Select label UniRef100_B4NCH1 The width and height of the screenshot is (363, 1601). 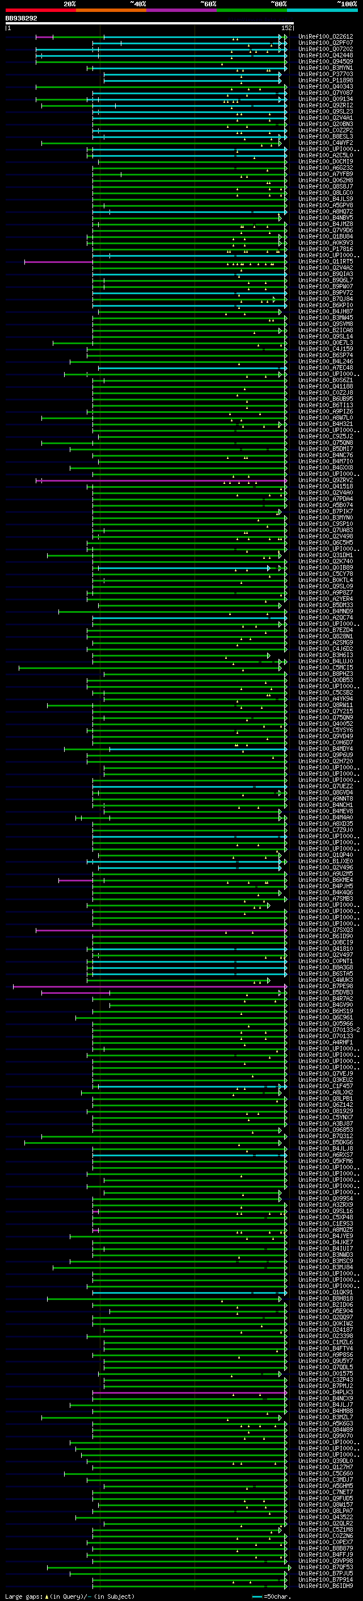click(x=326, y=805)
